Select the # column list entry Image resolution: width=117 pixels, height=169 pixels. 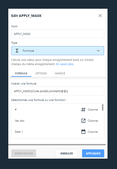coord(56,110)
